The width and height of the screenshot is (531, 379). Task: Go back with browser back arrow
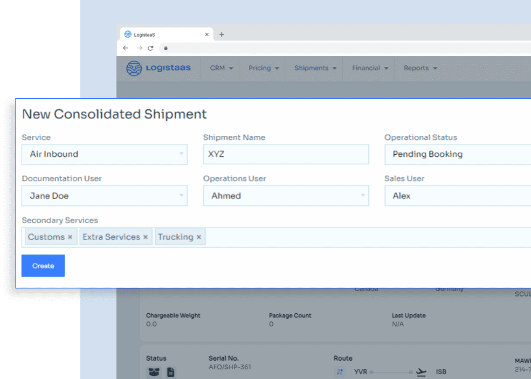[x=126, y=48]
